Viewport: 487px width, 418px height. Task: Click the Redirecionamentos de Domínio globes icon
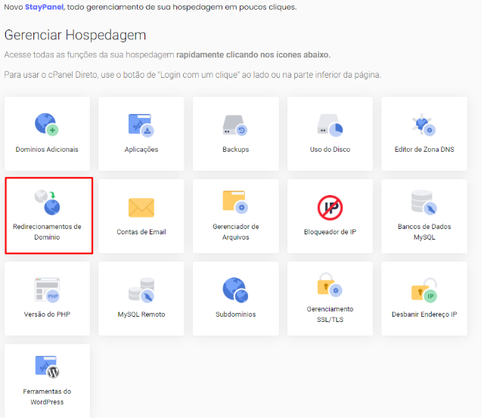tap(47, 202)
